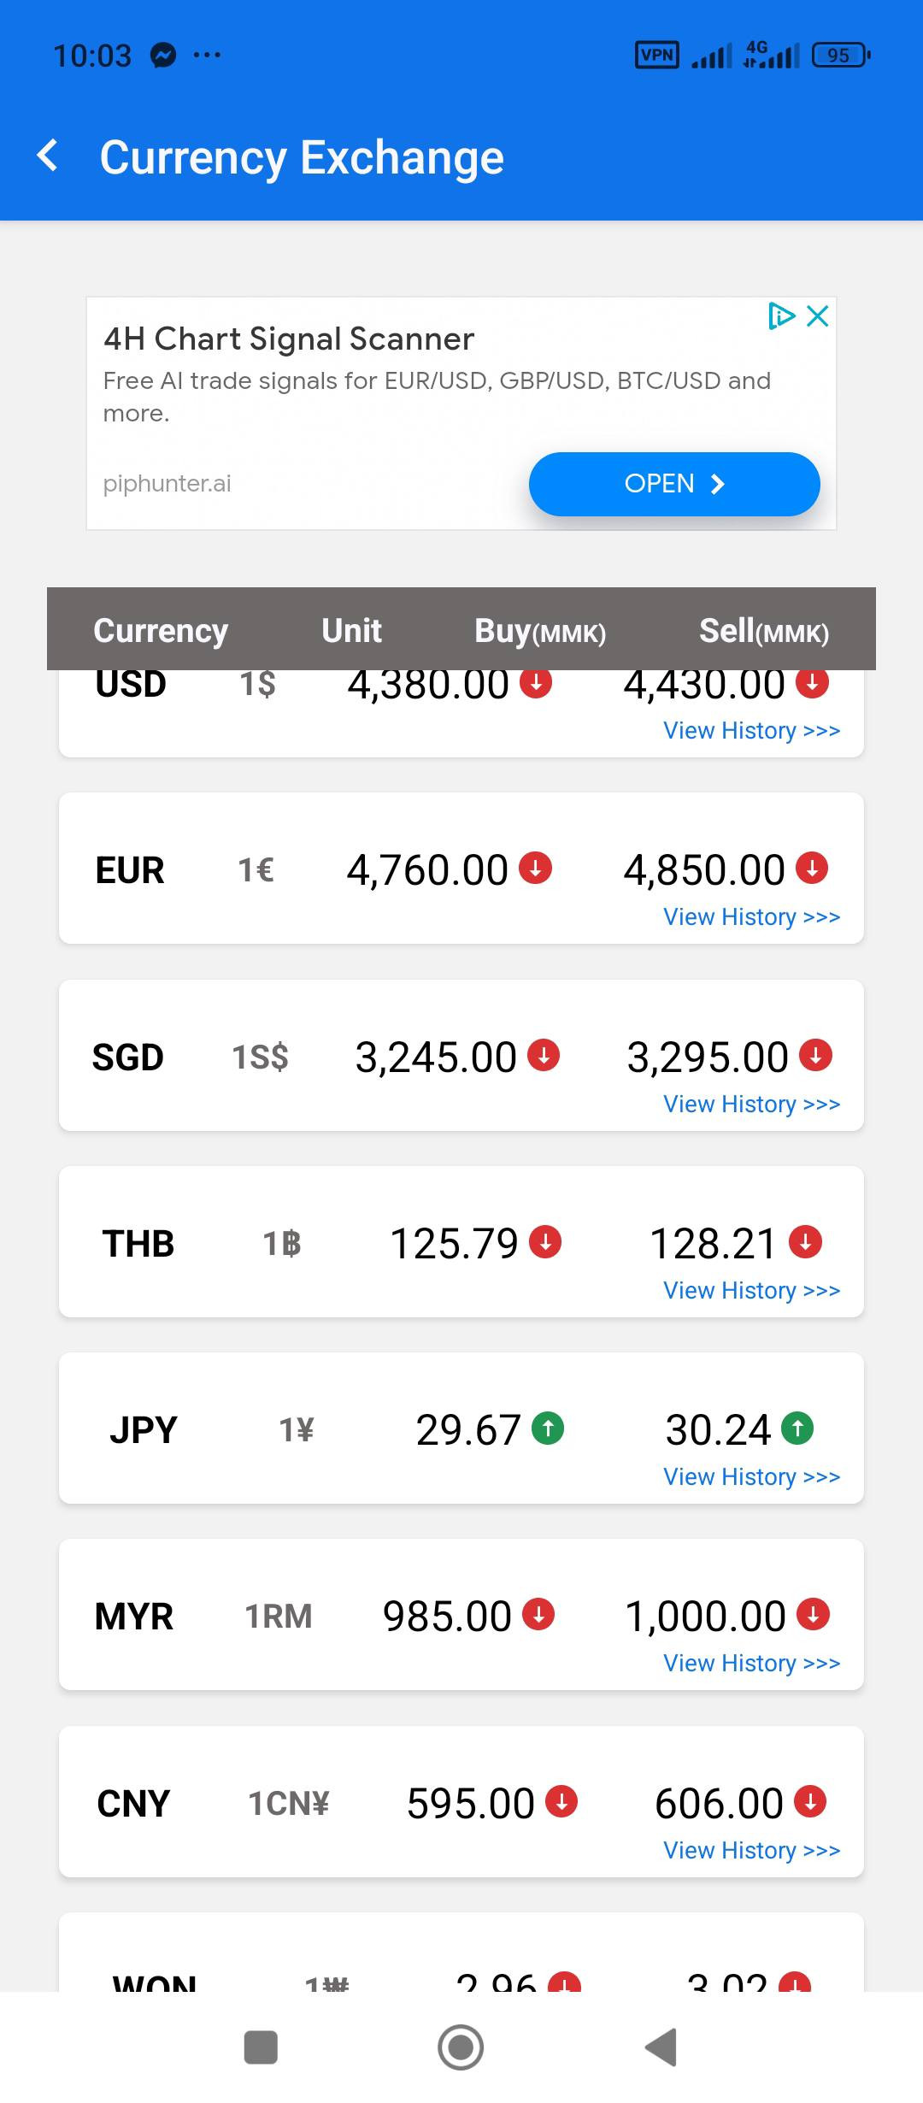Tap JPY buy rate green up-arrow
This screenshot has width=923, height=2103.
tap(548, 1428)
